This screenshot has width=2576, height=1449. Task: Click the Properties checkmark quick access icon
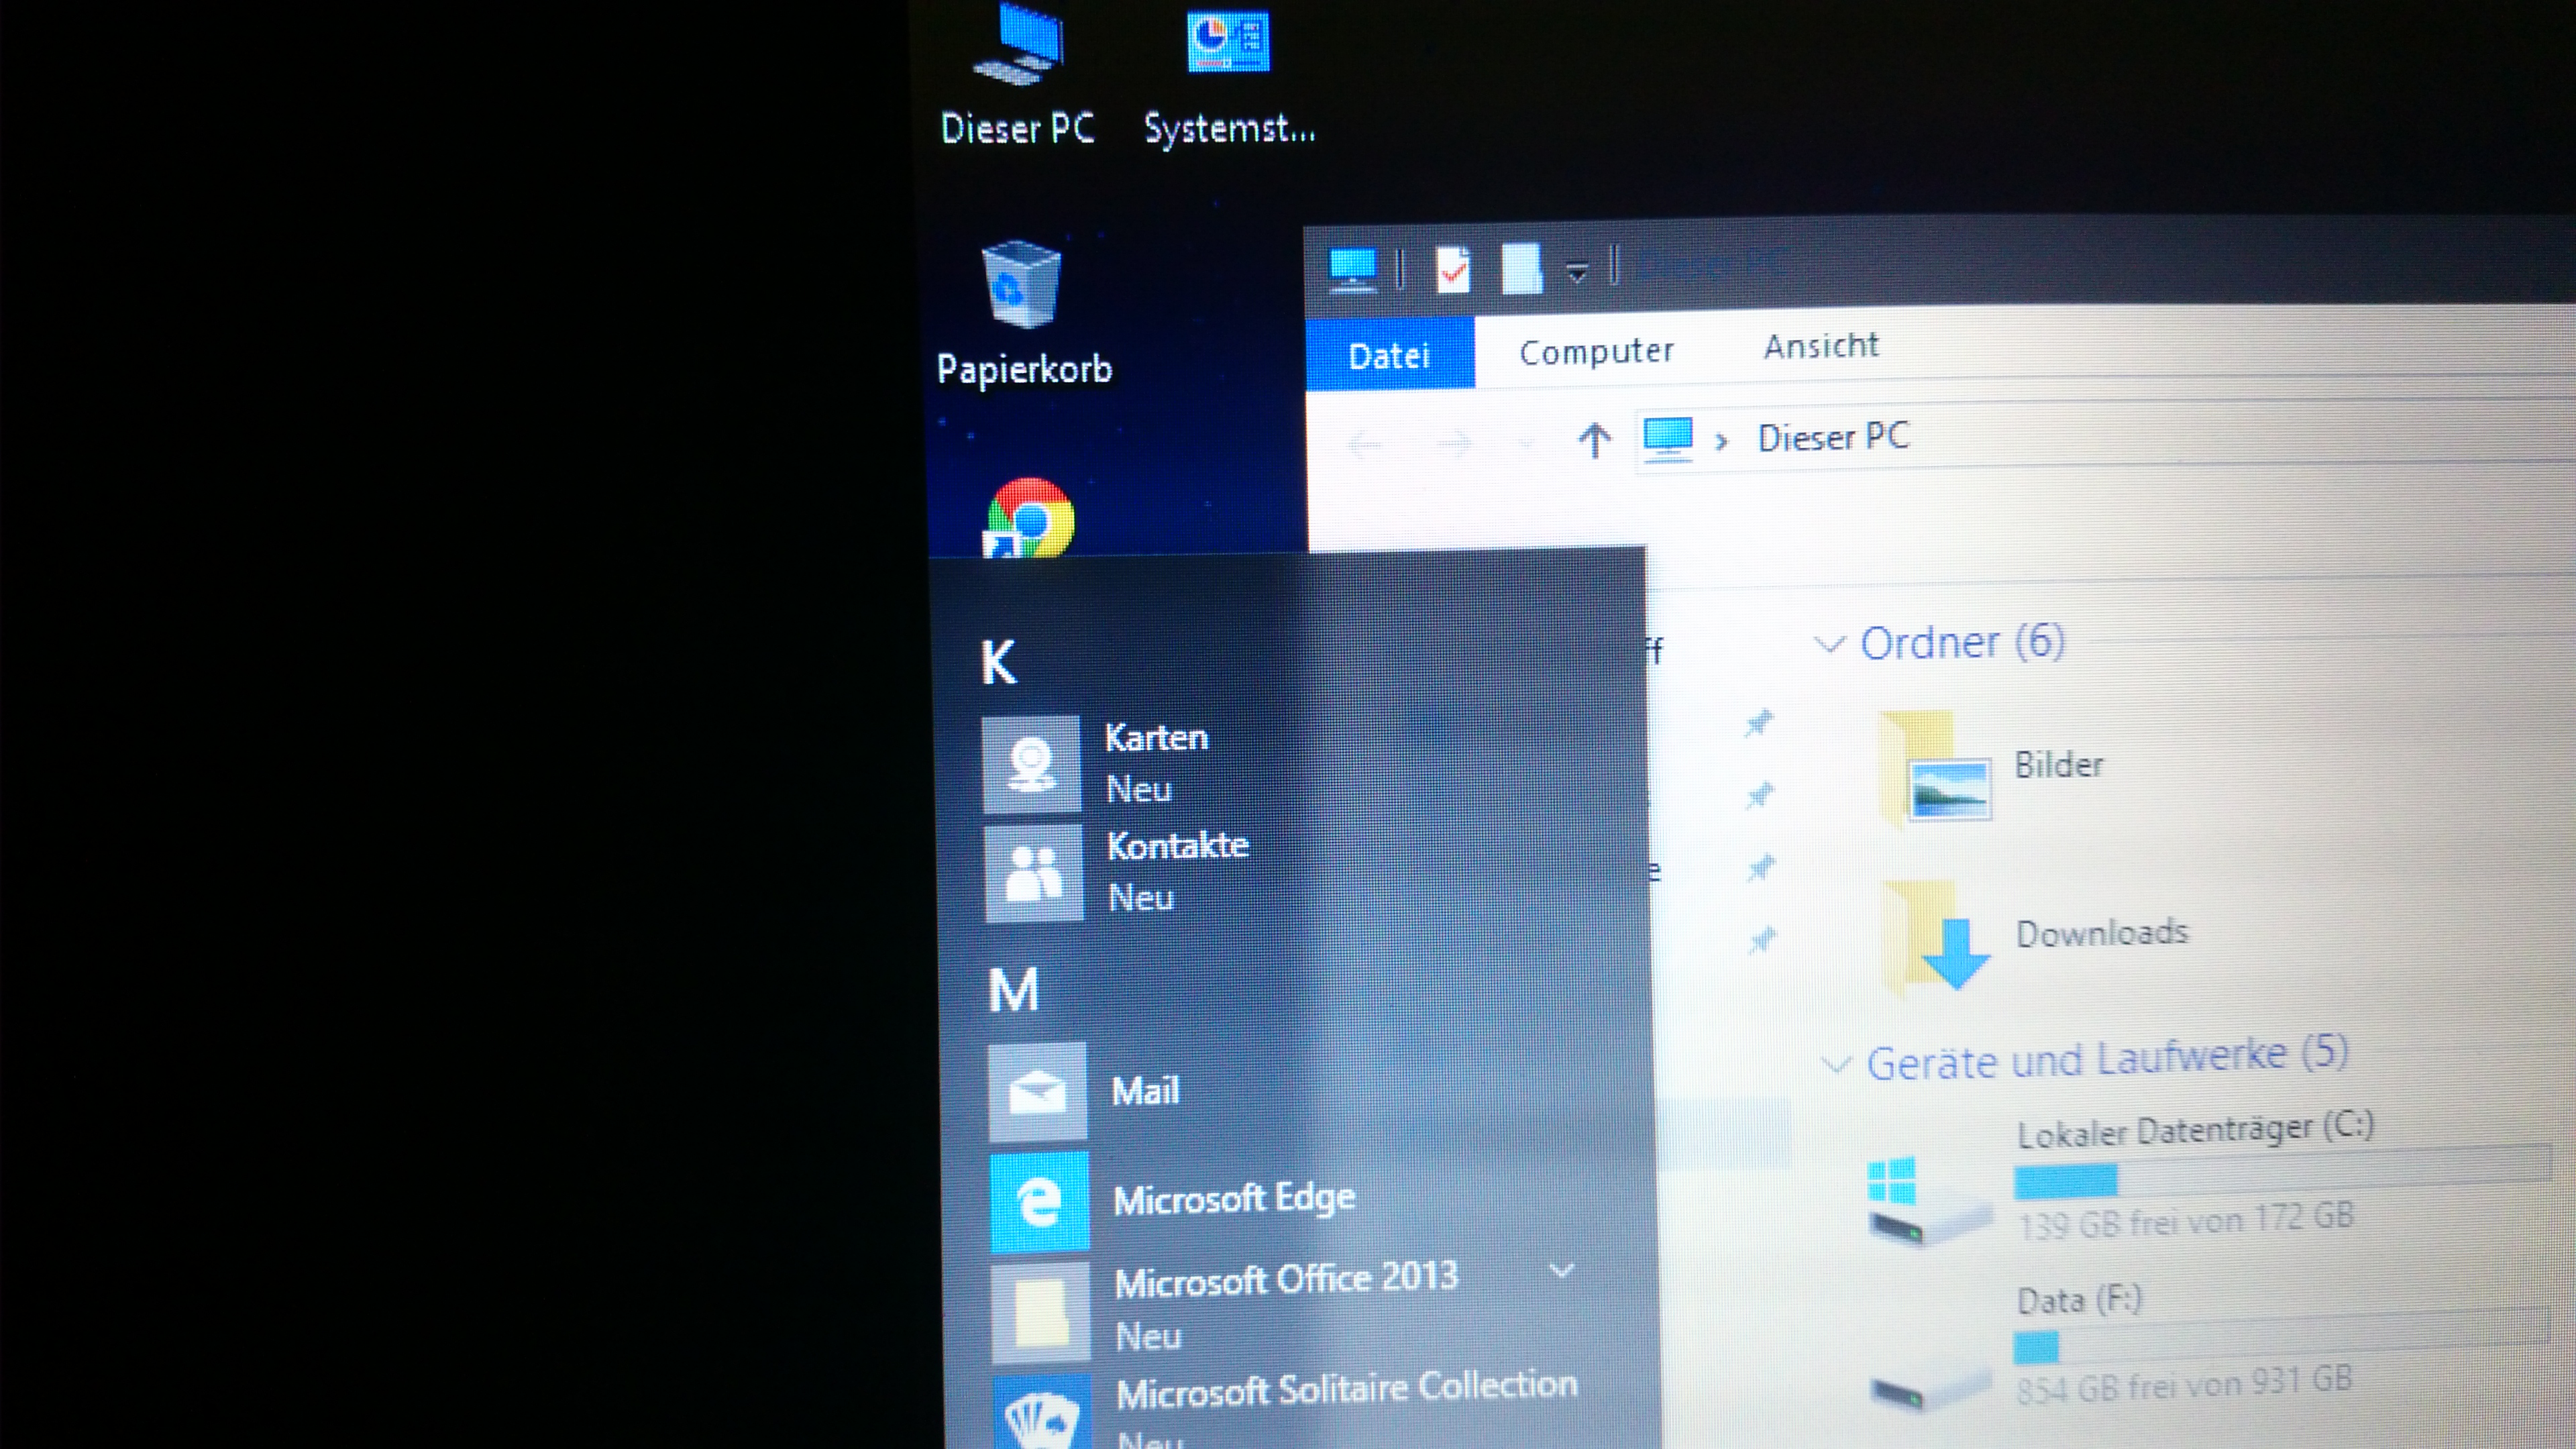pyautogui.click(x=1452, y=269)
